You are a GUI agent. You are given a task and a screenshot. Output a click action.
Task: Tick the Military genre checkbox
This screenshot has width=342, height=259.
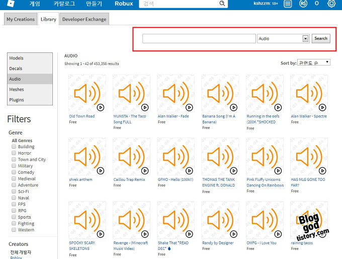tap(14, 166)
